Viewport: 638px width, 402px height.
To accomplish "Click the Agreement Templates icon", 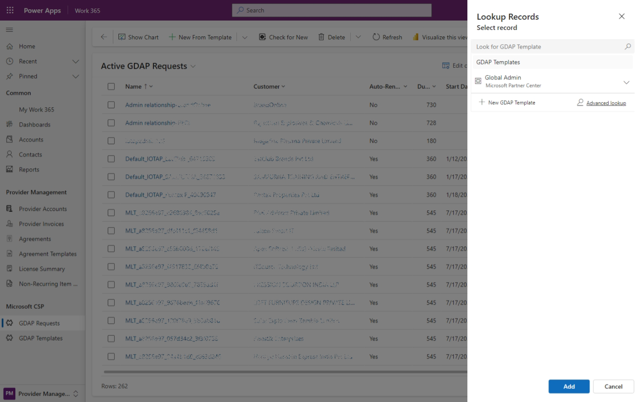I will pos(9,254).
